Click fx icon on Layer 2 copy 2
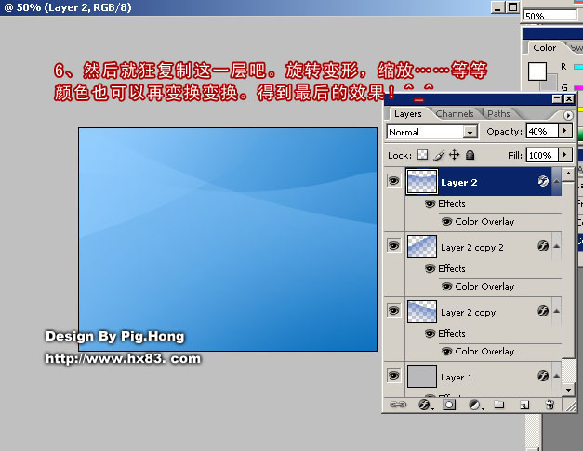 point(543,246)
